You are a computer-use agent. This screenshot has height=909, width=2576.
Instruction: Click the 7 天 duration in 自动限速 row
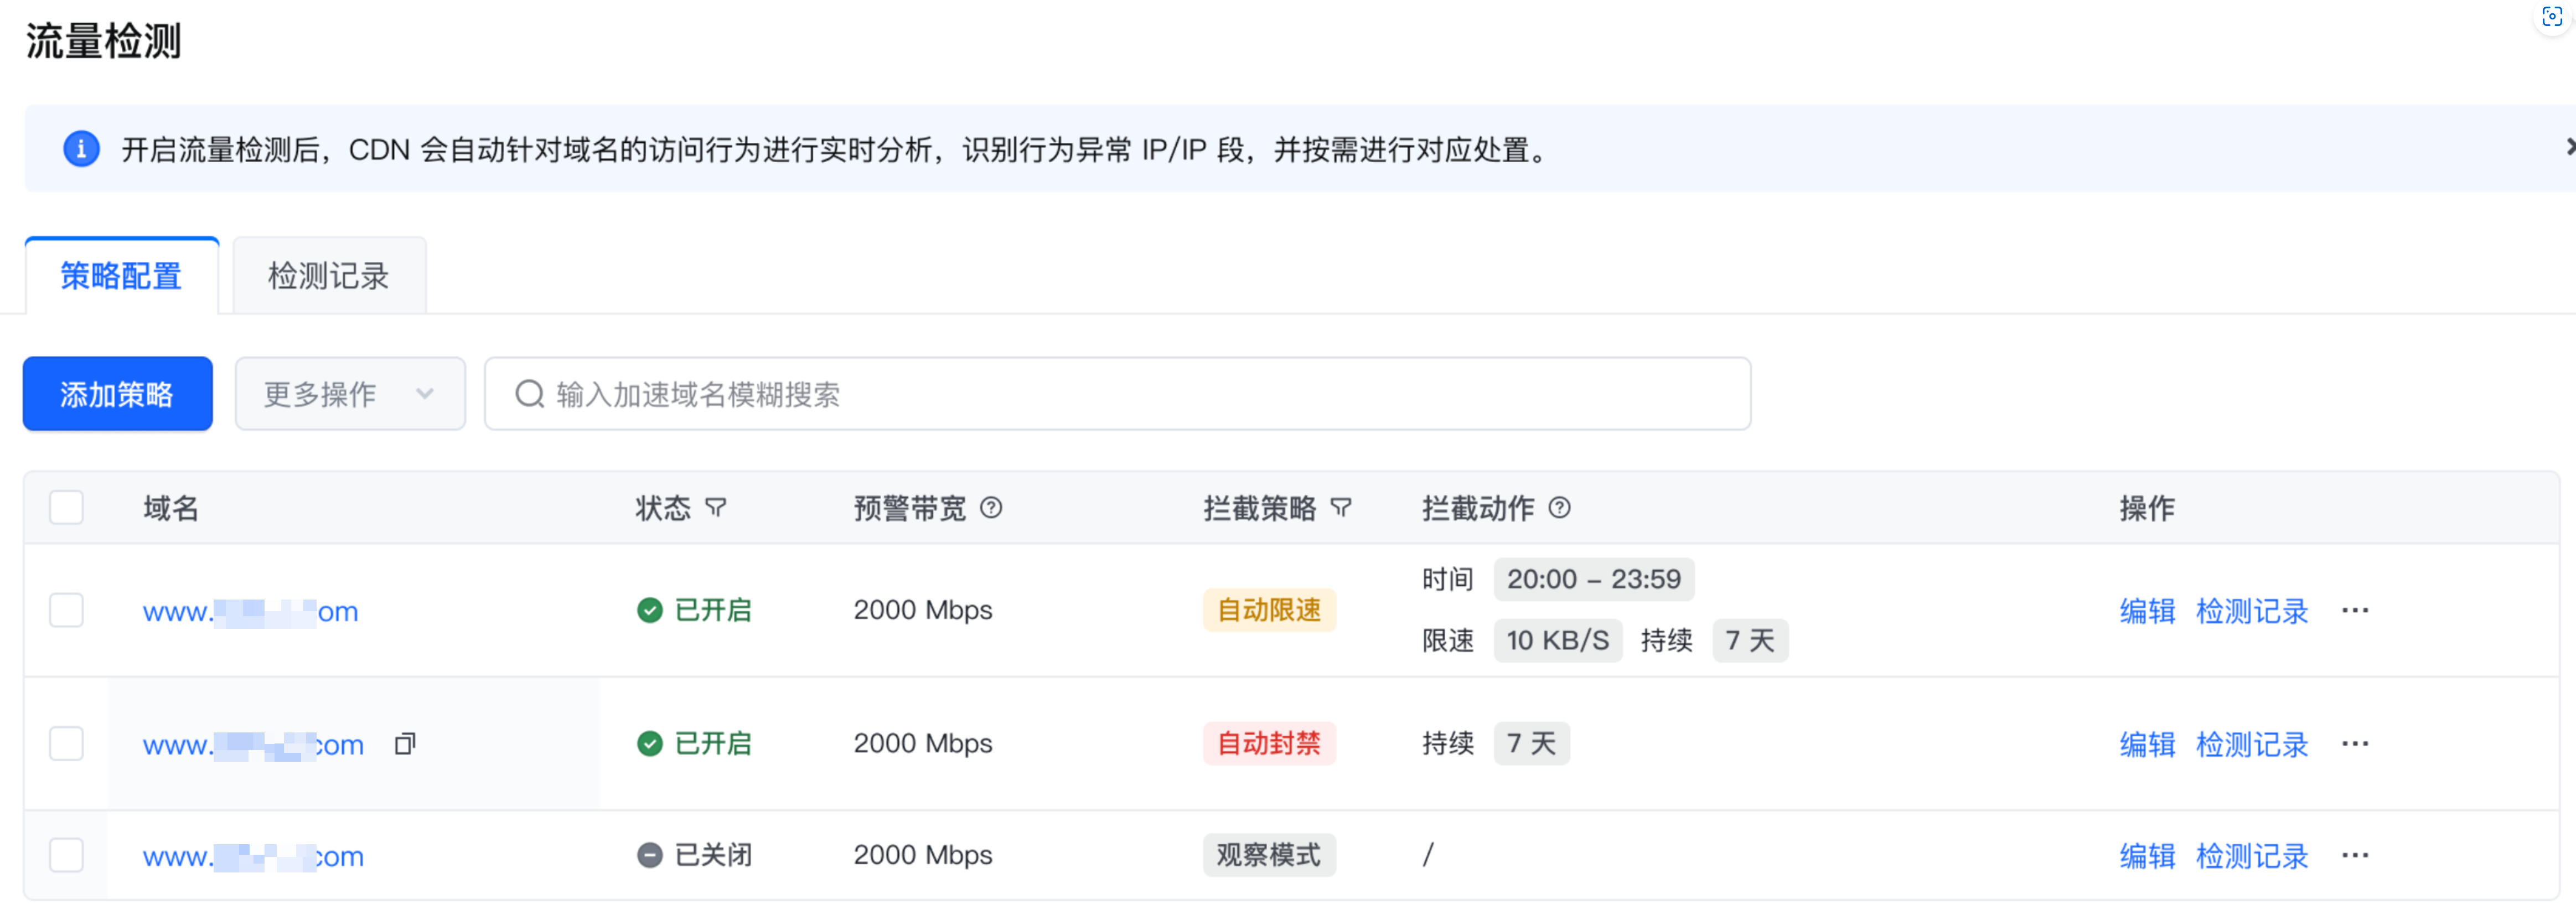point(1750,640)
